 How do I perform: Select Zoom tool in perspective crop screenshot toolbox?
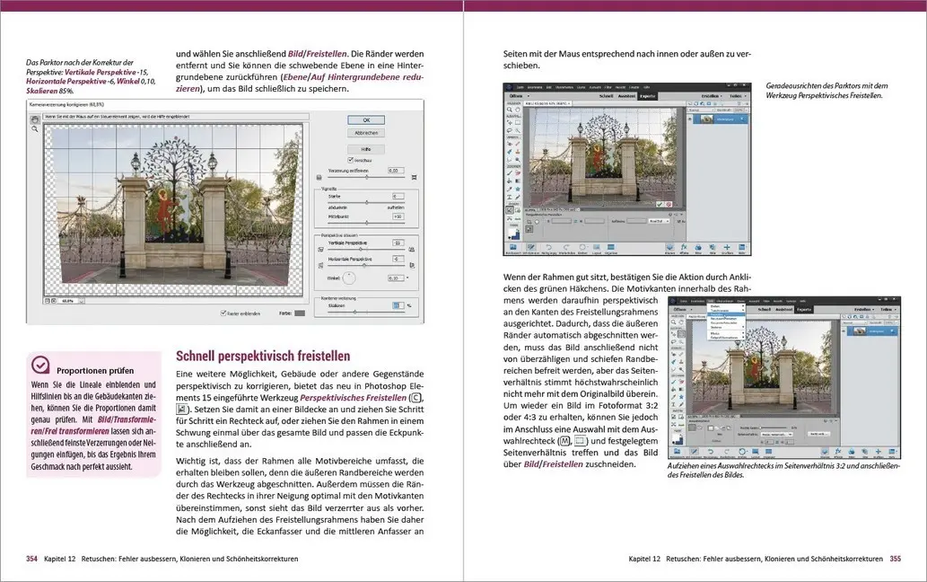(509, 110)
